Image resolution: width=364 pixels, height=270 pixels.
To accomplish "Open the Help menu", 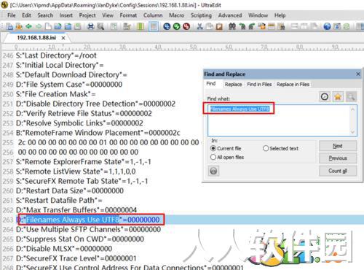I will tap(280, 15).
